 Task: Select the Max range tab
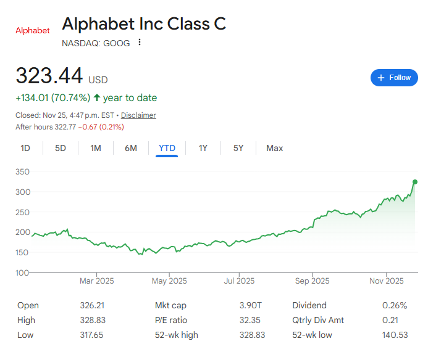click(x=275, y=148)
